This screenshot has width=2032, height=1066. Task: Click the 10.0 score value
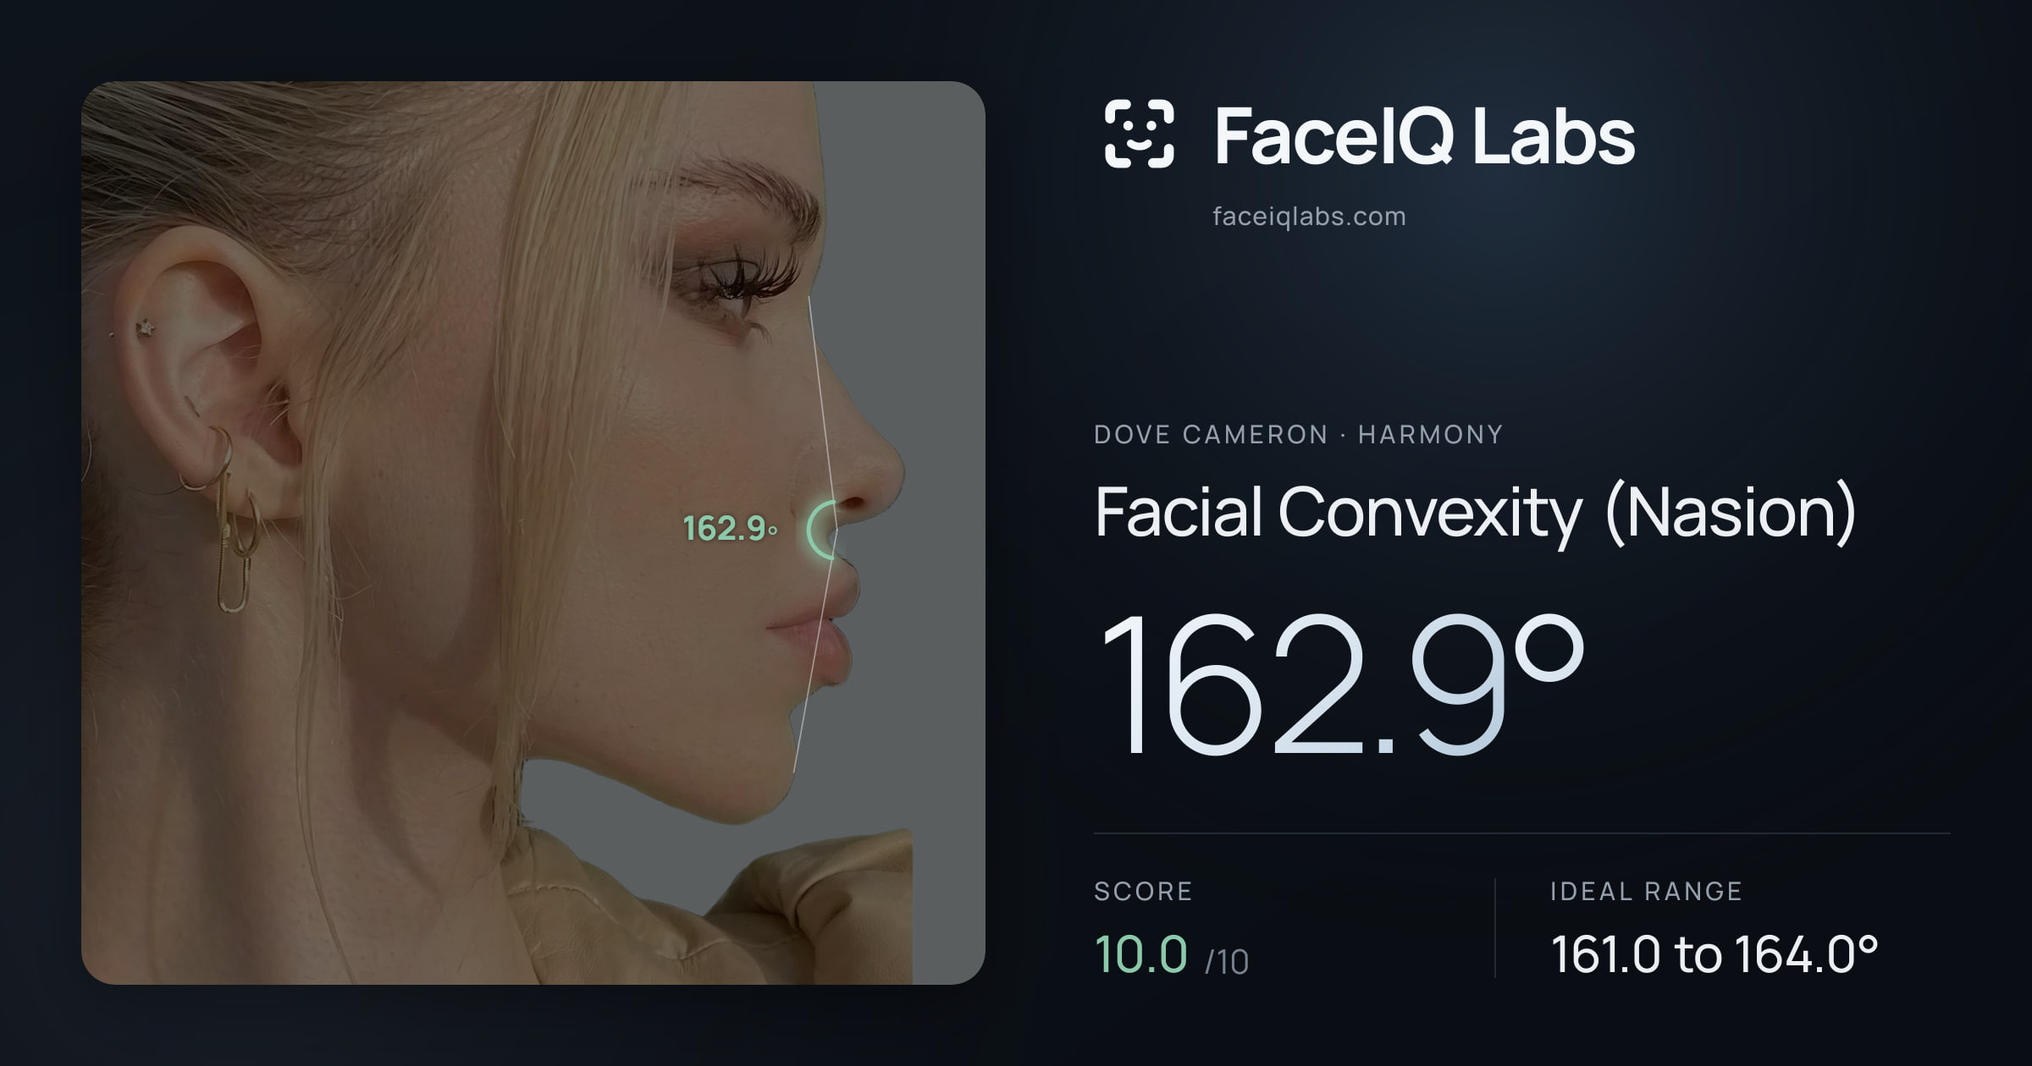click(x=1140, y=954)
